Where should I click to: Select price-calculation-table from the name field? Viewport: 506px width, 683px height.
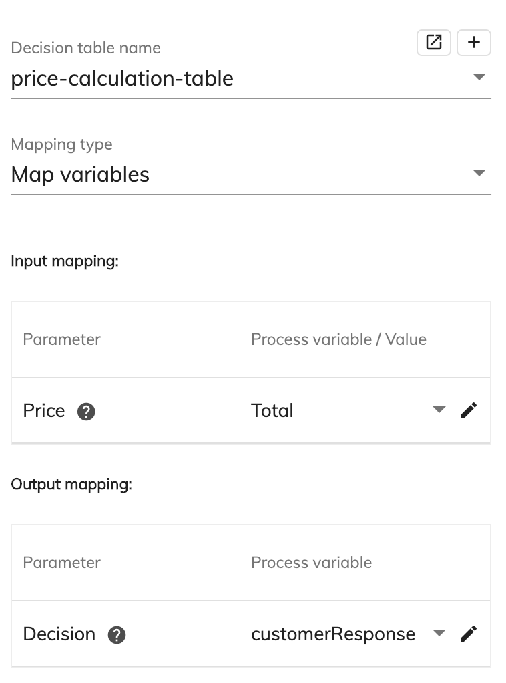tap(122, 79)
